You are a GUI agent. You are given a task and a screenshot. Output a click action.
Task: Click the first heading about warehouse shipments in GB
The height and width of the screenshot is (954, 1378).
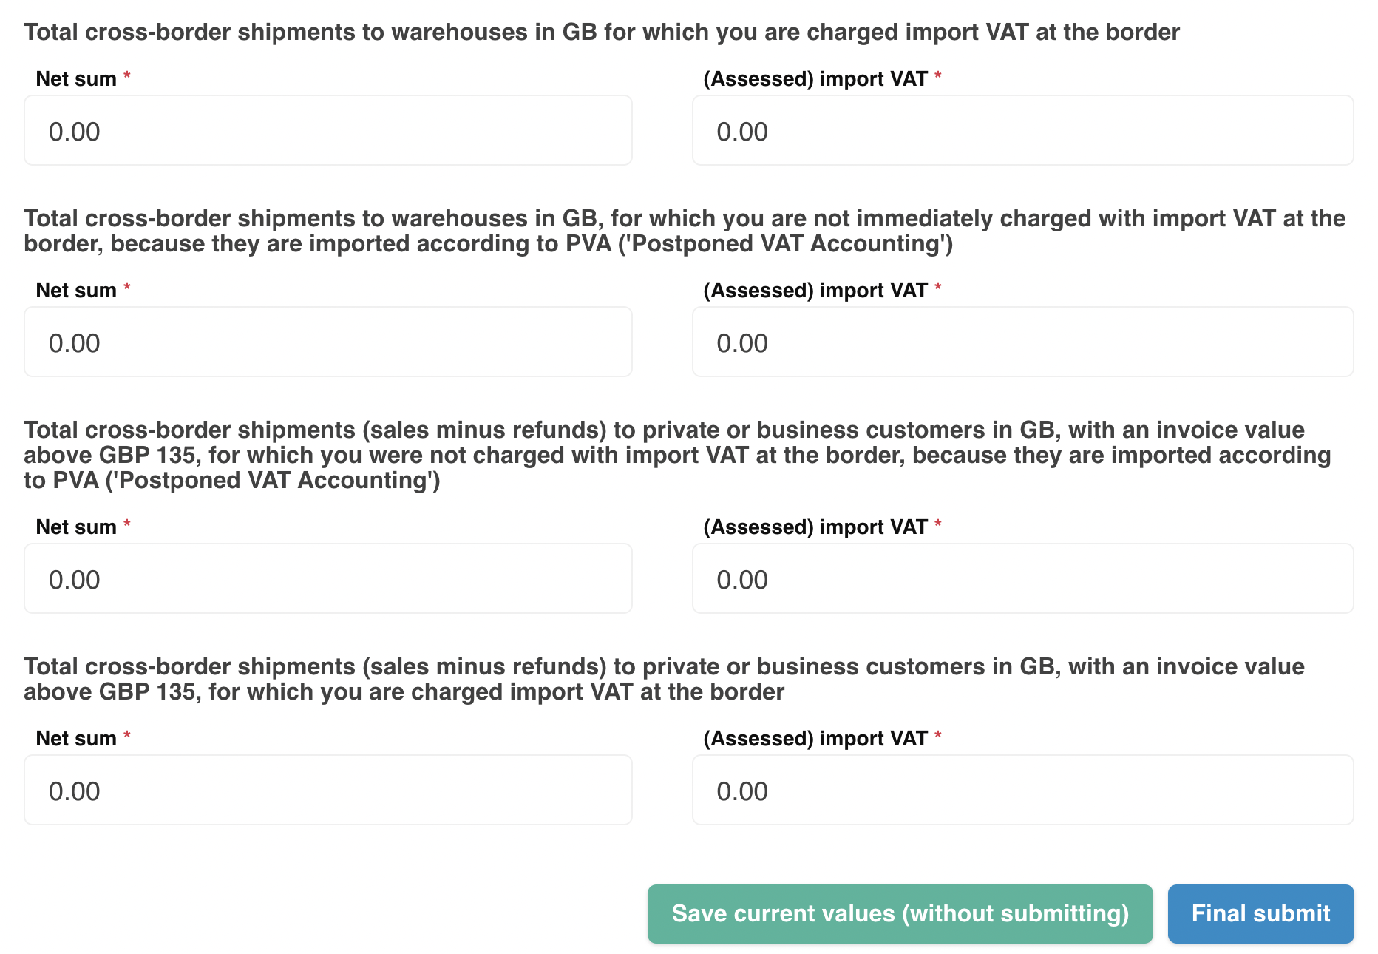point(601,32)
